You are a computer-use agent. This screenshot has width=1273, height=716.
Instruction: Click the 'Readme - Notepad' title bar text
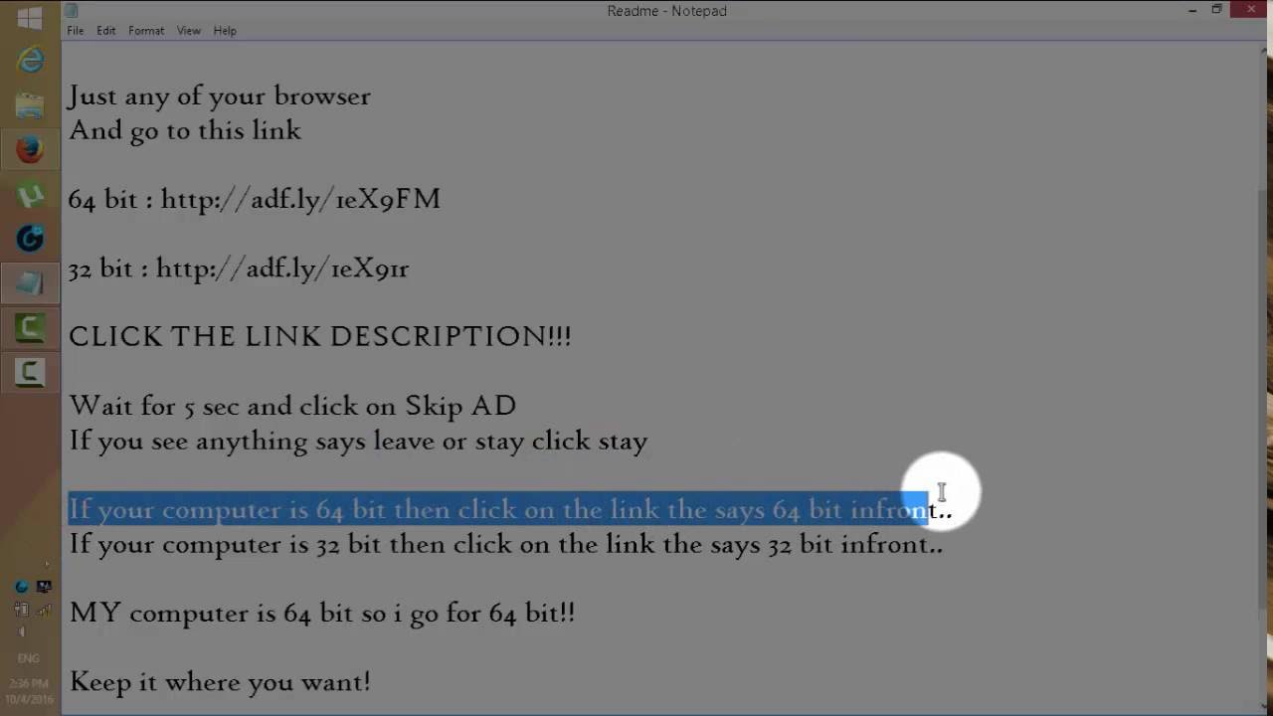(666, 11)
